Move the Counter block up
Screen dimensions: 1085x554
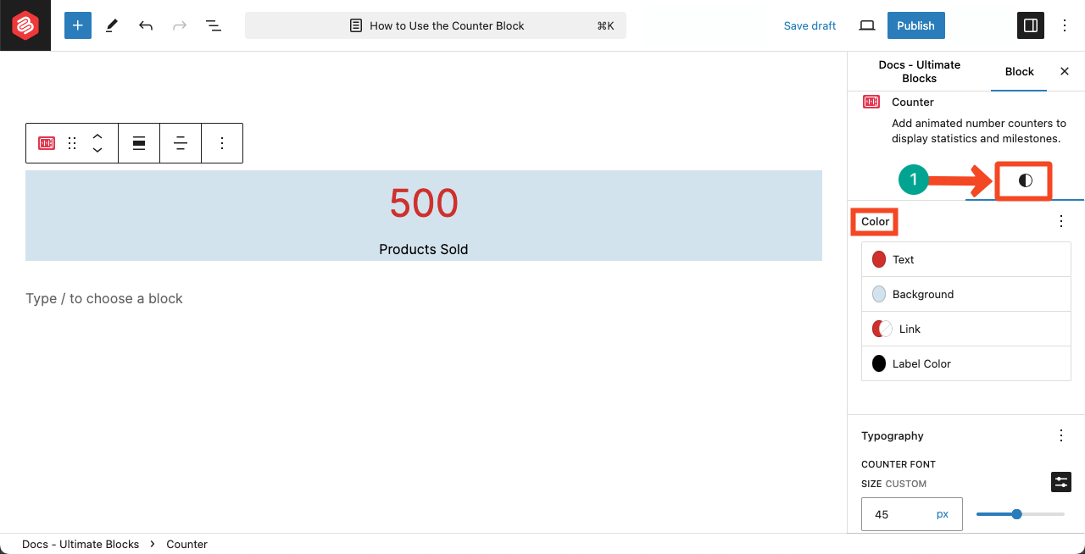[x=97, y=136]
